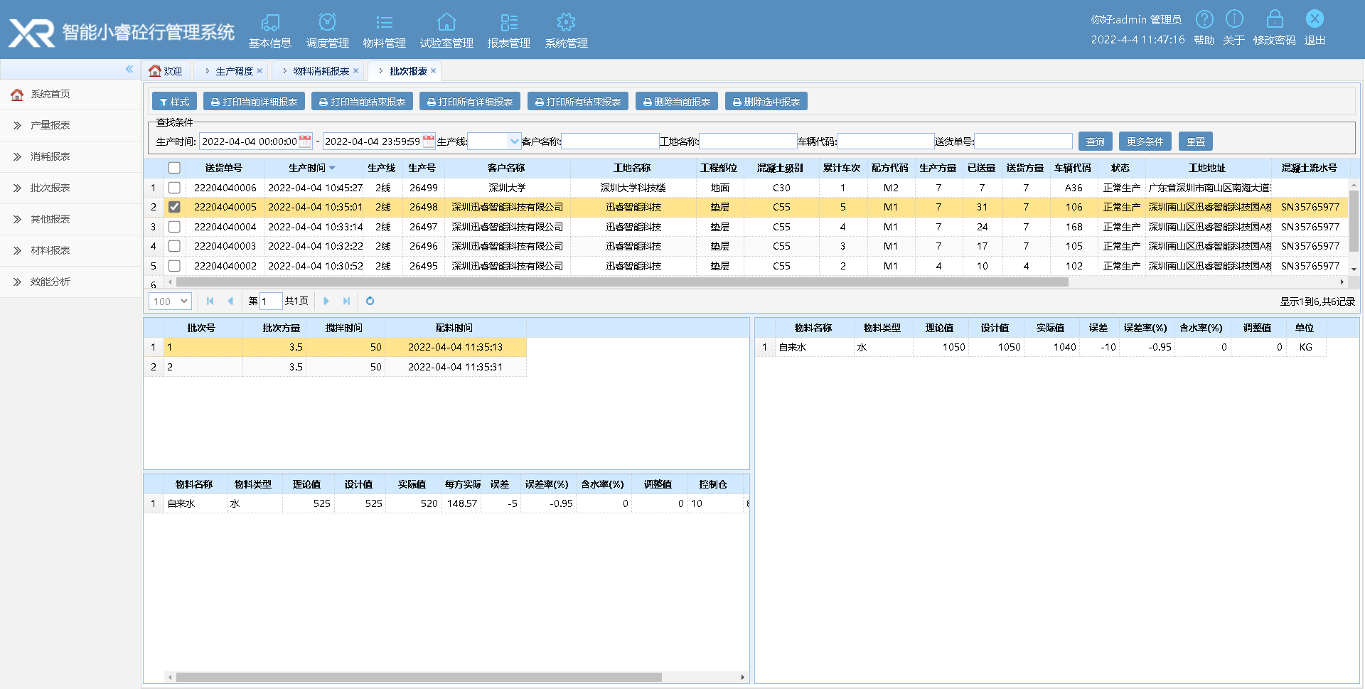This screenshot has width=1365, height=689.
Task: Click the 修改密码 lock icon
Action: (x=1275, y=19)
